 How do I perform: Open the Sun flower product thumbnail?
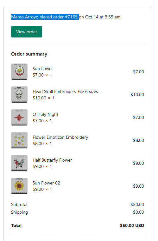click(x=19, y=72)
